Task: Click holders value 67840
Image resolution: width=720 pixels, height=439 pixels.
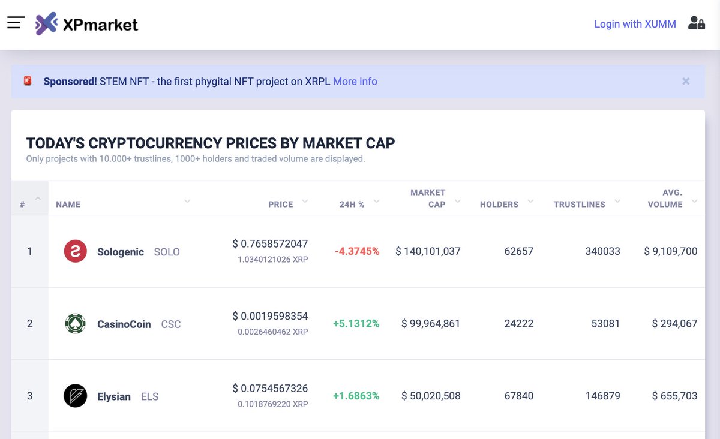Action: click(x=519, y=396)
